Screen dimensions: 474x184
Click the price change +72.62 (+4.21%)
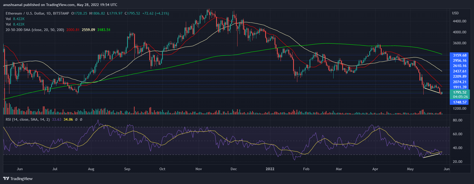click(x=156, y=13)
